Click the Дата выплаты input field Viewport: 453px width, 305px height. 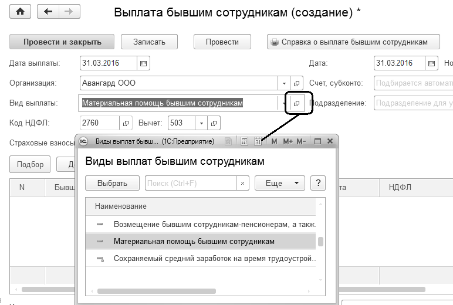point(109,63)
